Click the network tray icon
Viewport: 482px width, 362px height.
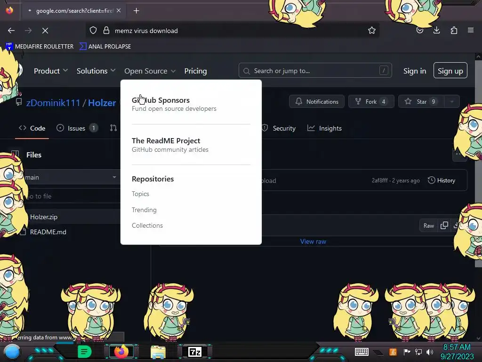[x=418, y=352]
